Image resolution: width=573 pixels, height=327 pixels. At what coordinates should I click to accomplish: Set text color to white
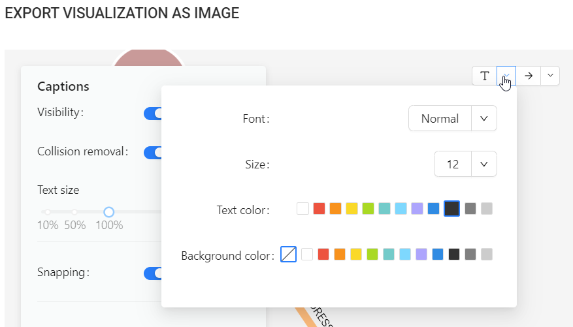click(x=303, y=209)
